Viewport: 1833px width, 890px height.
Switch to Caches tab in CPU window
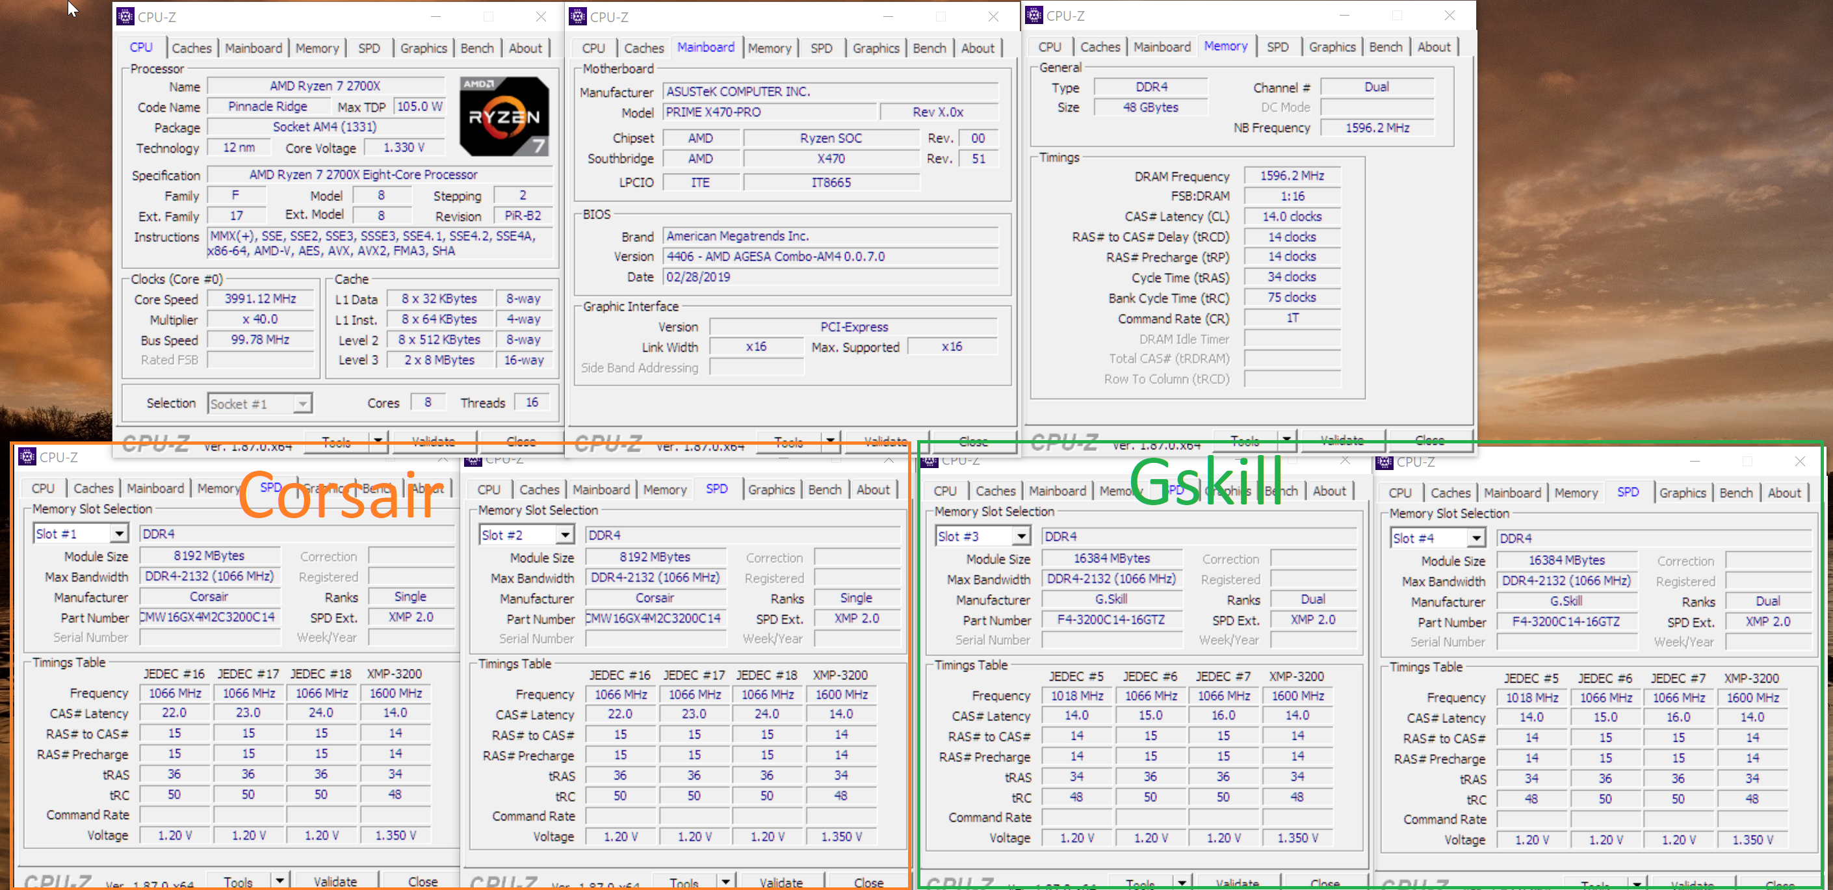(191, 48)
